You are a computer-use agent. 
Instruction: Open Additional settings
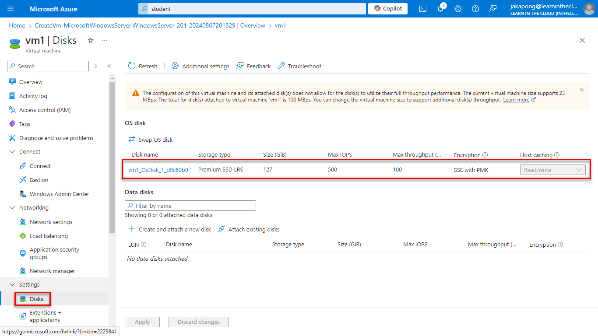201,66
